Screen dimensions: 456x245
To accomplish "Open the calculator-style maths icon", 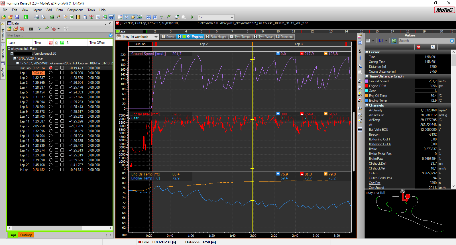I will click(x=85, y=17).
